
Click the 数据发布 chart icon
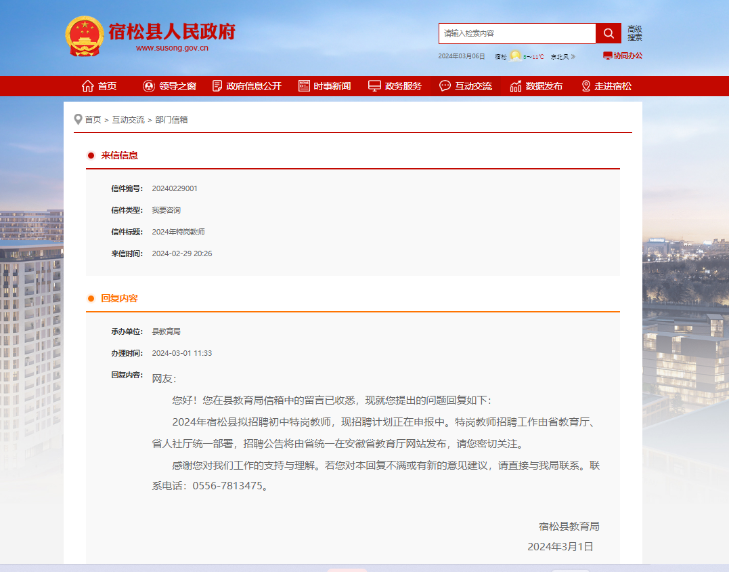(516, 86)
